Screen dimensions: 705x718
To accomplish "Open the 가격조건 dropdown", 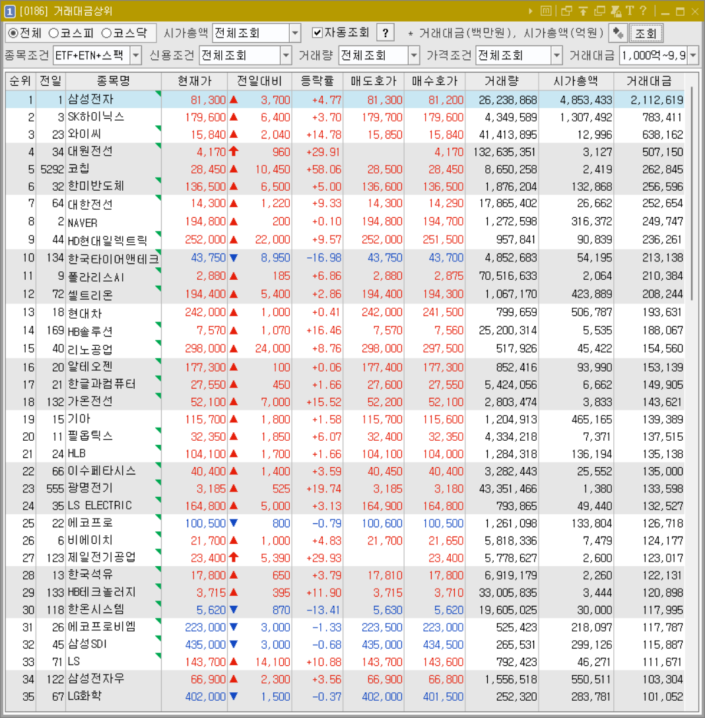I will click(x=556, y=55).
